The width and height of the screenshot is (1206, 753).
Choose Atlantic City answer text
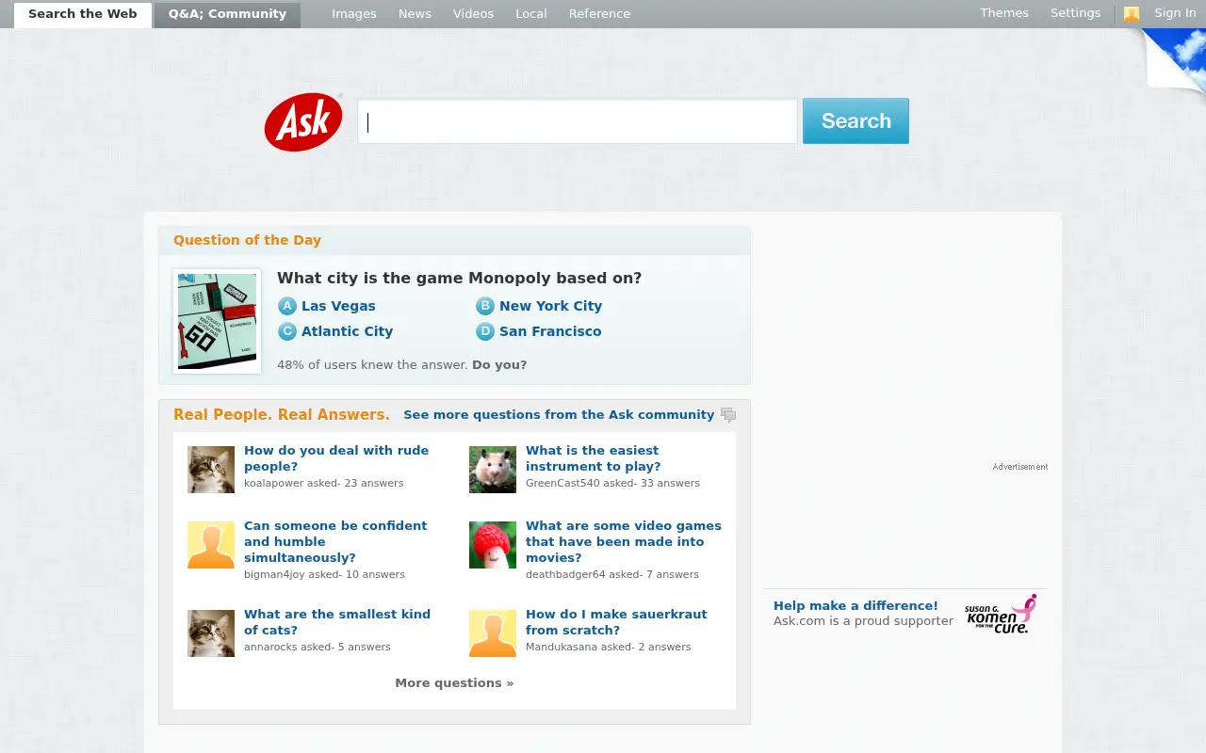pos(347,331)
